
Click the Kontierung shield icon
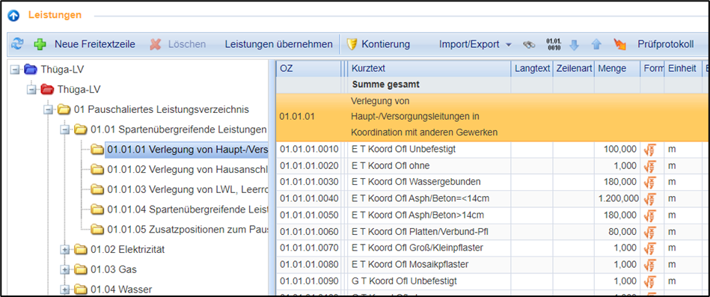(352, 44)
